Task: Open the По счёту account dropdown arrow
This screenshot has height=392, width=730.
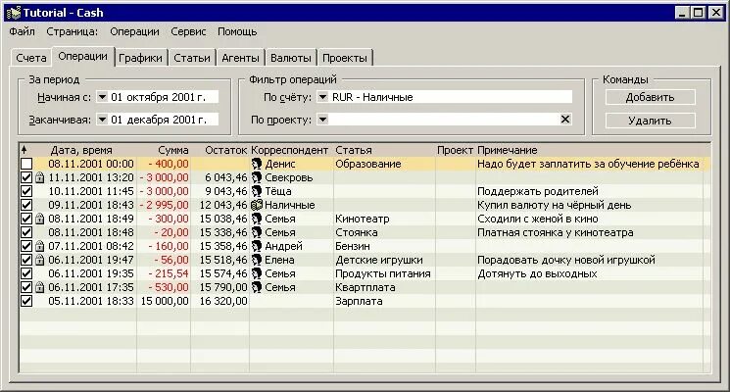Action: coord(322,97)
